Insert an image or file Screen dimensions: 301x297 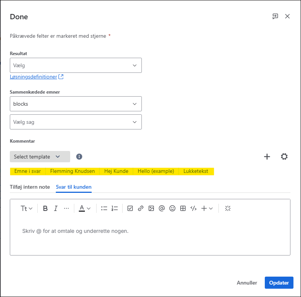(x=151, y=208)
